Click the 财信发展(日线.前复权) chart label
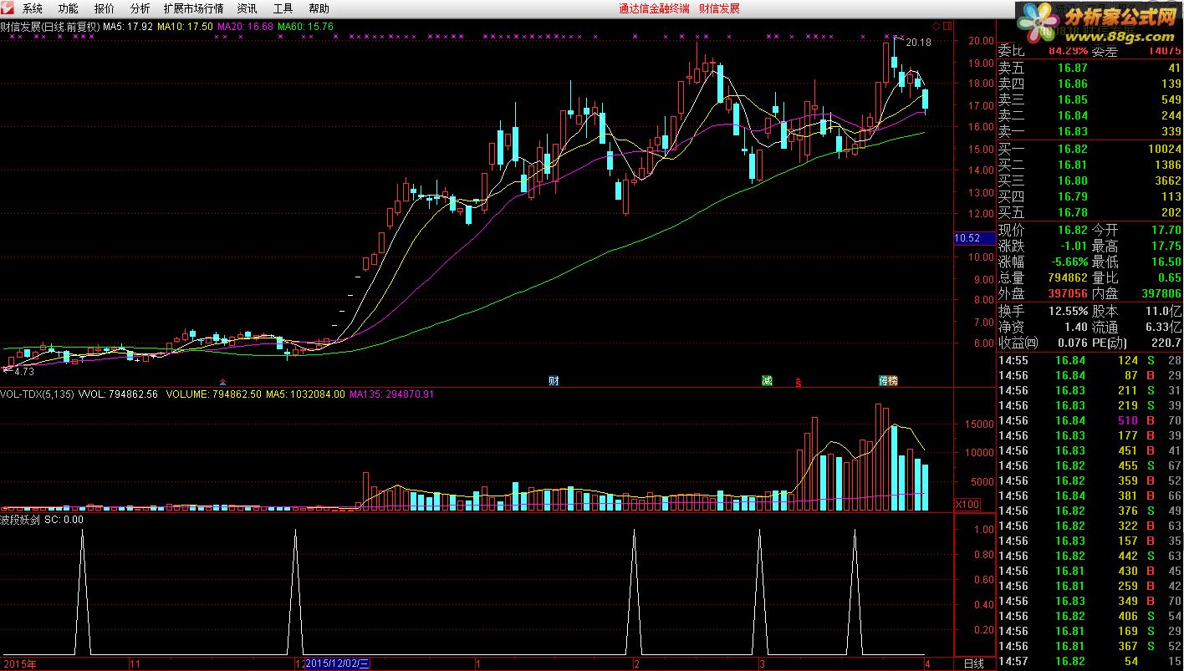 tap(50, 27)
